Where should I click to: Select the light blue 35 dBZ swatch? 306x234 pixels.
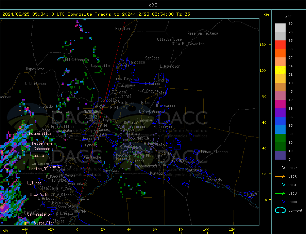point(280,130)
